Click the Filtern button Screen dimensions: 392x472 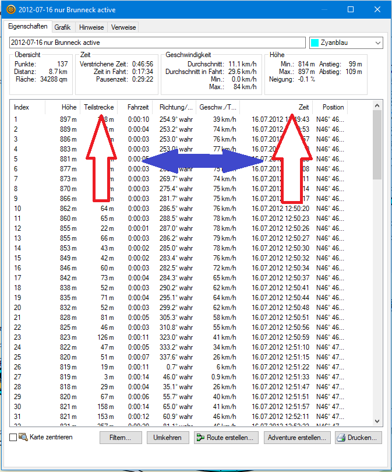point(121,438)
